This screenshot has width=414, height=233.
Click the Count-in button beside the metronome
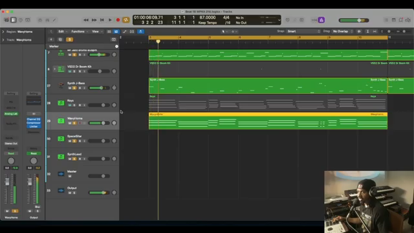(x=314, y=20)
